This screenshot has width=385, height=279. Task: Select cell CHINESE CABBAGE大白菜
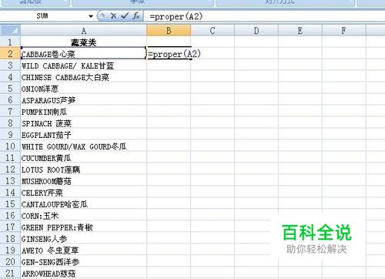pos(84,77)
